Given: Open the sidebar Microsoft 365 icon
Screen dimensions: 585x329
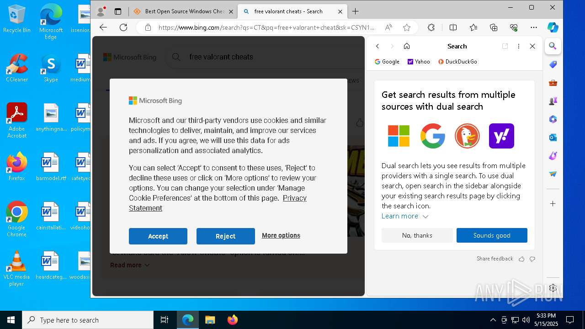Looking at the screenshot, I should [553, 119].
